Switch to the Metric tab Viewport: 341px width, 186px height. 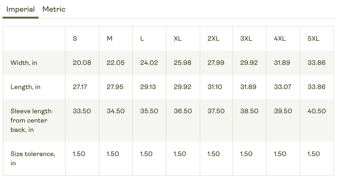pyautogui.click(x=54, y=9)
